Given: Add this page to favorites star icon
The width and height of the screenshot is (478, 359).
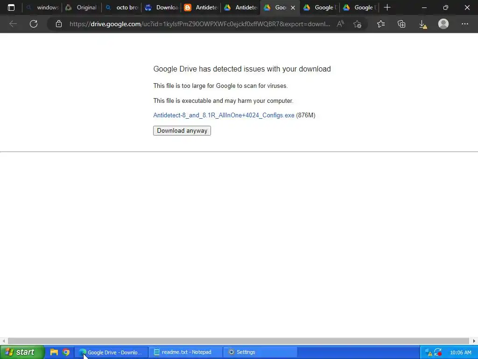Looking at the screenshot, I should pos(357,24).
